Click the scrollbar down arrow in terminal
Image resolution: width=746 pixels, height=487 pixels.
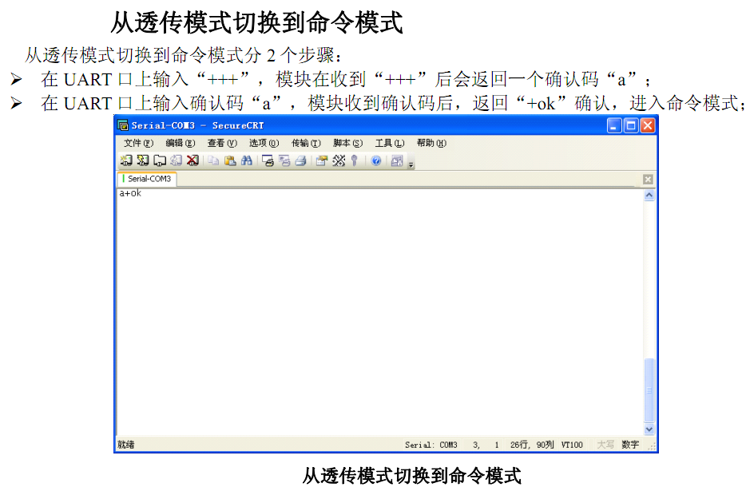(x=649, y=429)
